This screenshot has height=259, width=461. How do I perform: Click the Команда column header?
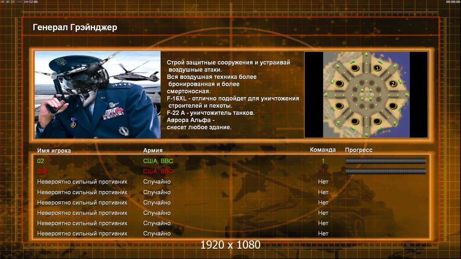323,150
